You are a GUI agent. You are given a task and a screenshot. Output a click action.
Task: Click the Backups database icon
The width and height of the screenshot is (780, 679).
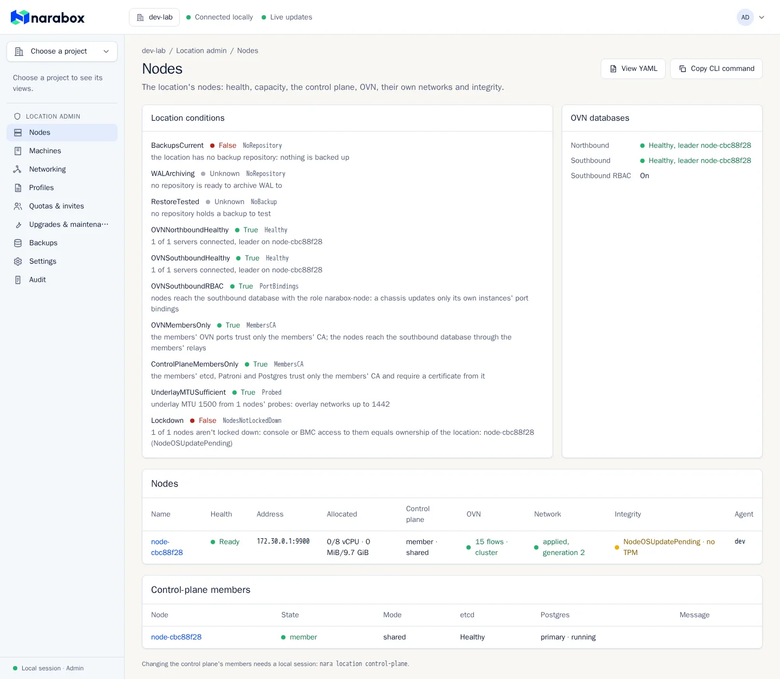[18, 243]
